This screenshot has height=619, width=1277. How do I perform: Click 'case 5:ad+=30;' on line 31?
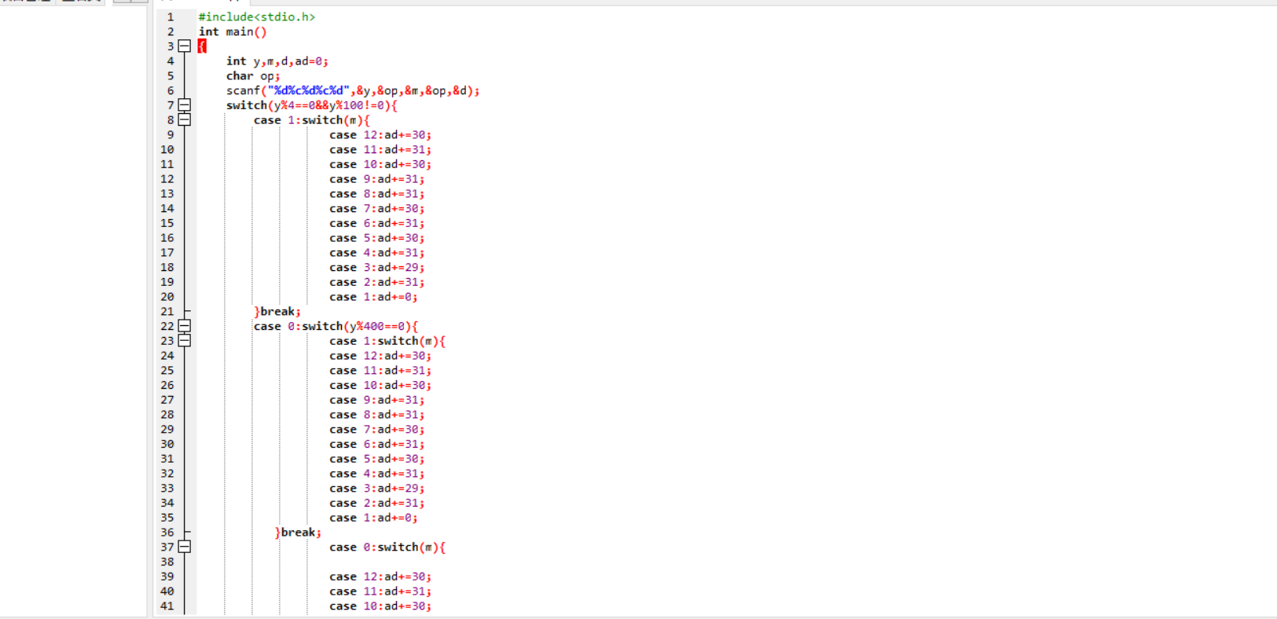coord(377,459)
